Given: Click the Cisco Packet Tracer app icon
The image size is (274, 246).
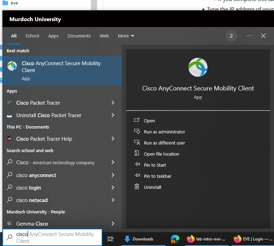Looking at the screenshot, I should point(9,103).
